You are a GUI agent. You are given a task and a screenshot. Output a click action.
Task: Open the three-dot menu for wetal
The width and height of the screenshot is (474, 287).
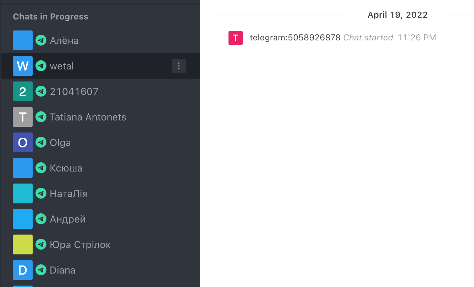(x=179, y=66)
